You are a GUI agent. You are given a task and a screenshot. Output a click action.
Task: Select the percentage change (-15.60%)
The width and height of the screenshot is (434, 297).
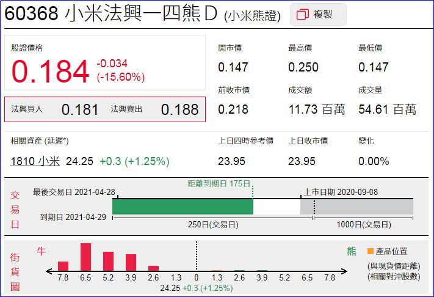[121, 77]
